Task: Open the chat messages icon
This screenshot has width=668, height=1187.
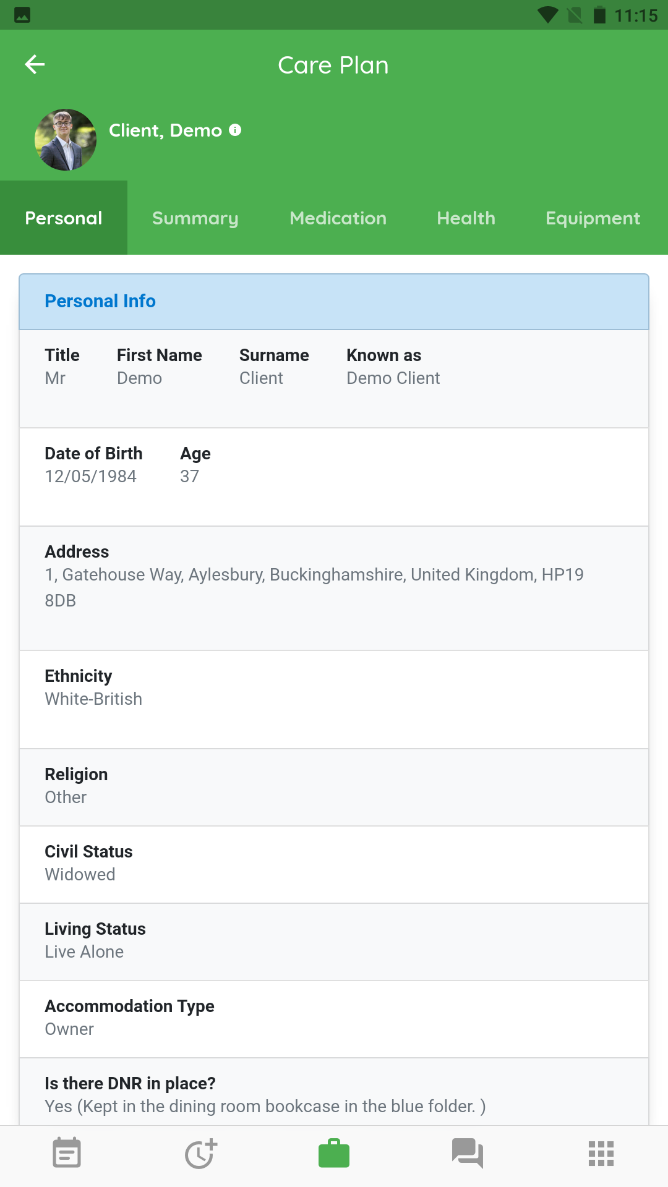Action: tap(468, 1153)
